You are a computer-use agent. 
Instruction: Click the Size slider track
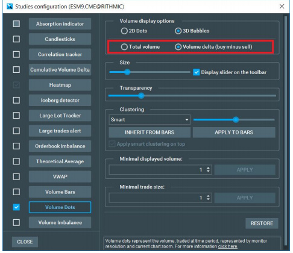point(150,72)
